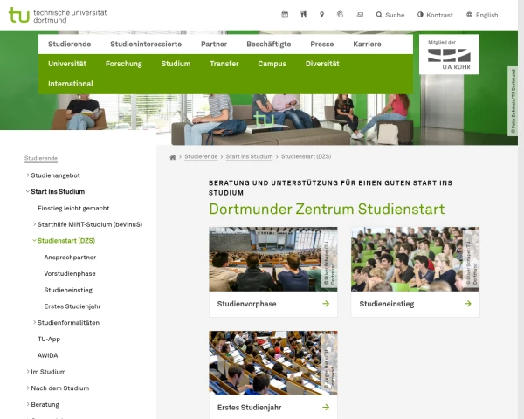Viewport: 524px width, 419px height.
Task: Click the arrow on Erstes Studienjahr card
Action: pos(326,407)
